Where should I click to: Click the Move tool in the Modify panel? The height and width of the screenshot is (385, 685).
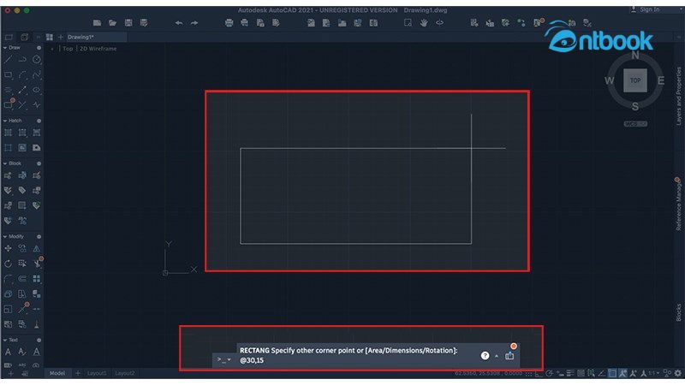tap(8, 248)
